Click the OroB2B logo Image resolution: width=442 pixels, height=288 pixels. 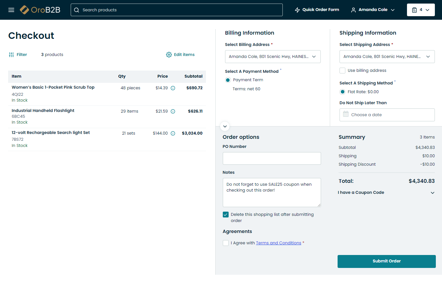point(40,10)
